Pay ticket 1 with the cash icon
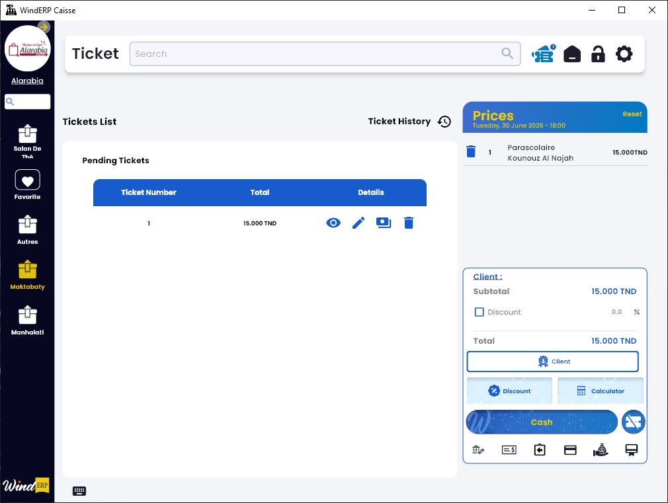The width and height of the screenshot is (668, 503). click(x=384, y=223)
